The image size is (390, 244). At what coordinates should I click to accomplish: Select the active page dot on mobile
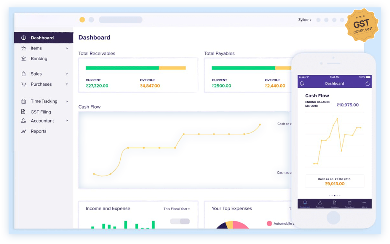(x=335, y=196)
